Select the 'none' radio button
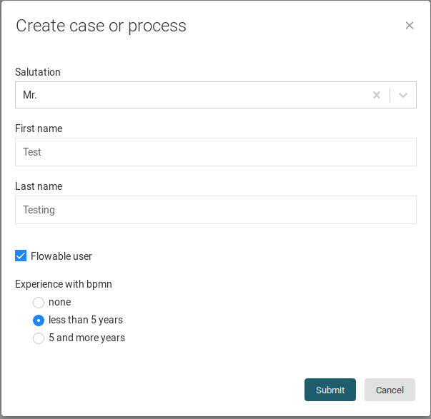The image size is (431, 419). [x=39, y=303]
